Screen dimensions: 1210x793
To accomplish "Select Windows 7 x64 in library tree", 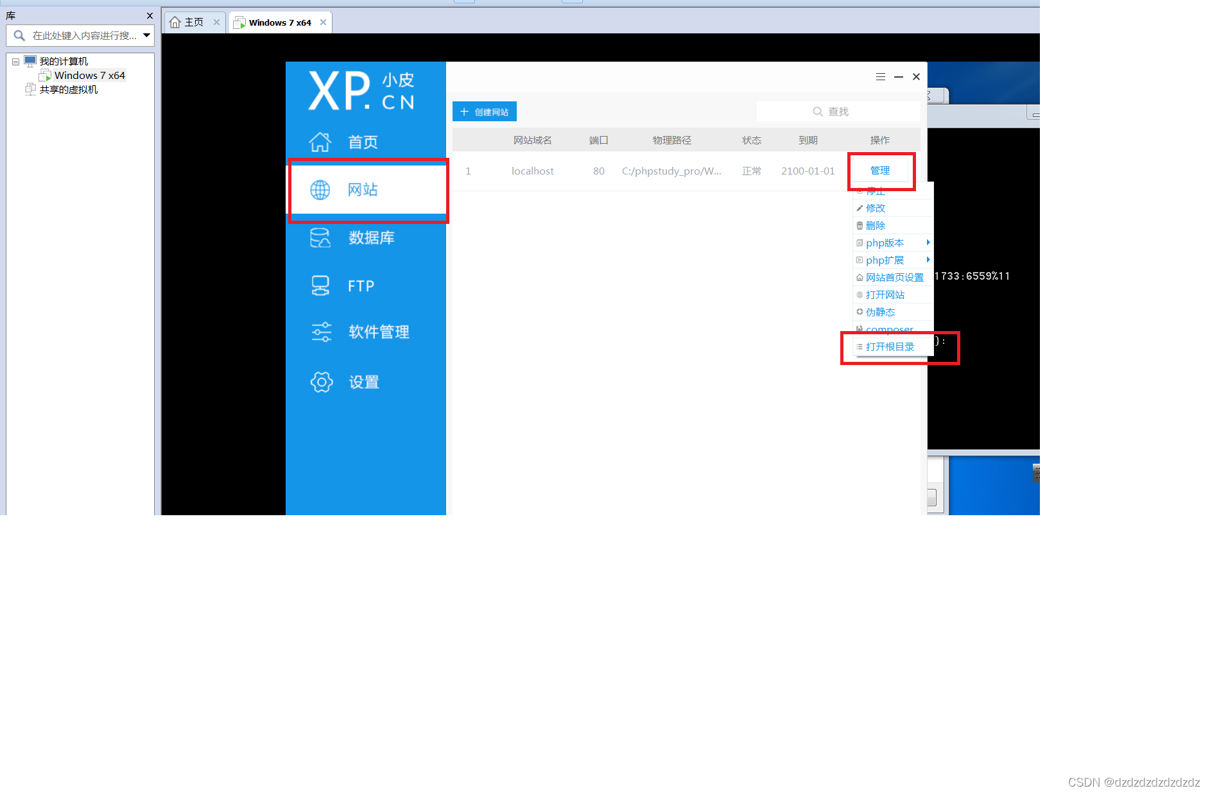I will 90,76.
